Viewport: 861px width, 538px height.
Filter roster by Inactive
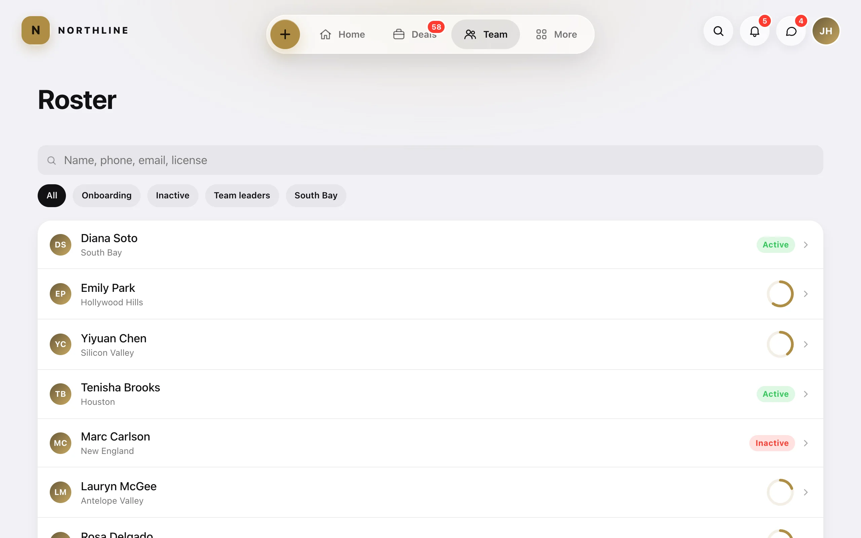pyautogui.click(x=173, y=195)
